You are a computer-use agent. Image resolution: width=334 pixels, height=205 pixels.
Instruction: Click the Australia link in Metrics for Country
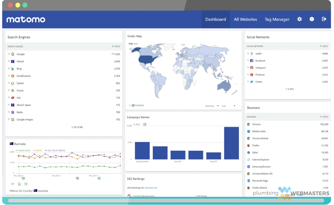[x=43, y=191]
